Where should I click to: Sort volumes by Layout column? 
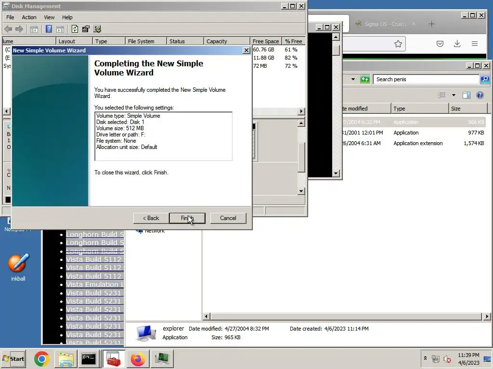75,41
